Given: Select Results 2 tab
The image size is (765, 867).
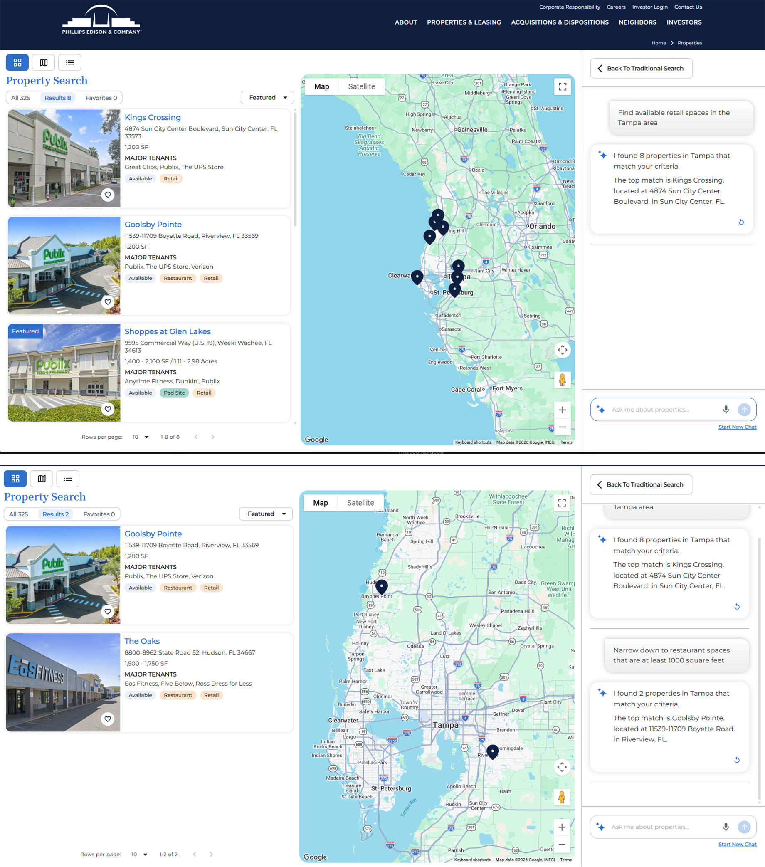Looking at the screenshot, I should coord(56,514).
